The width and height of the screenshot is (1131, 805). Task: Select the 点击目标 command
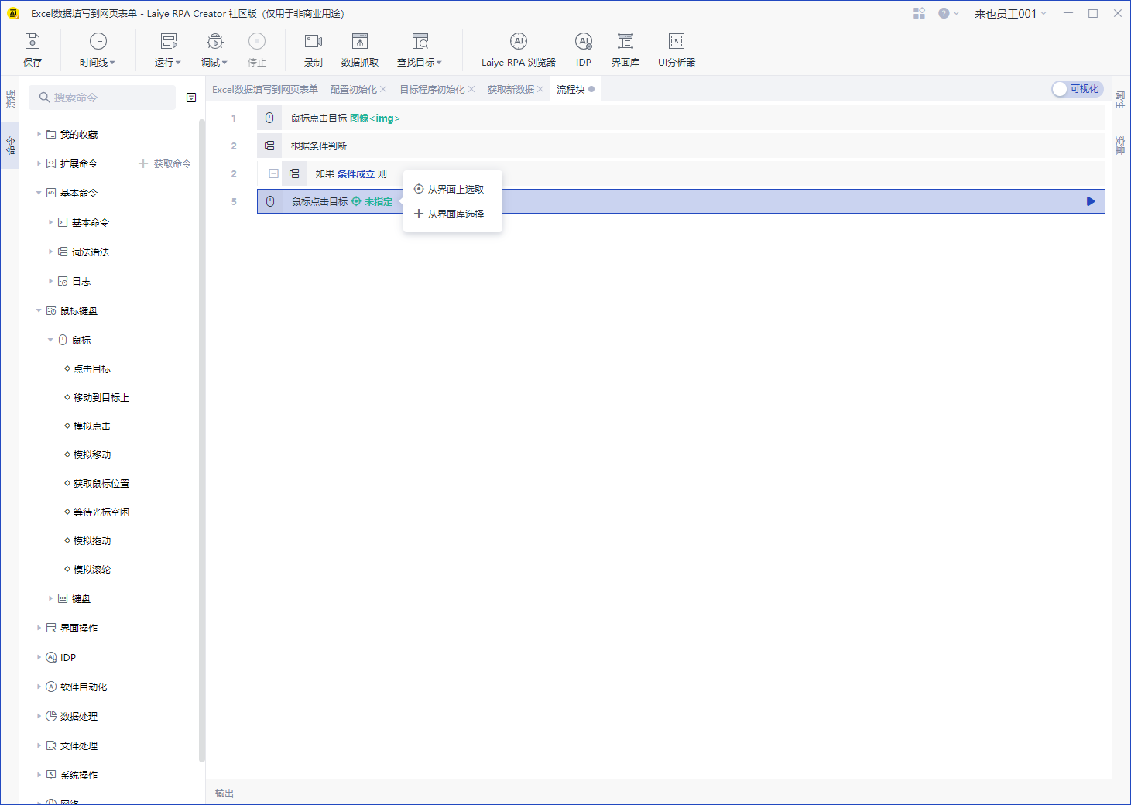(x=92, y=368)
